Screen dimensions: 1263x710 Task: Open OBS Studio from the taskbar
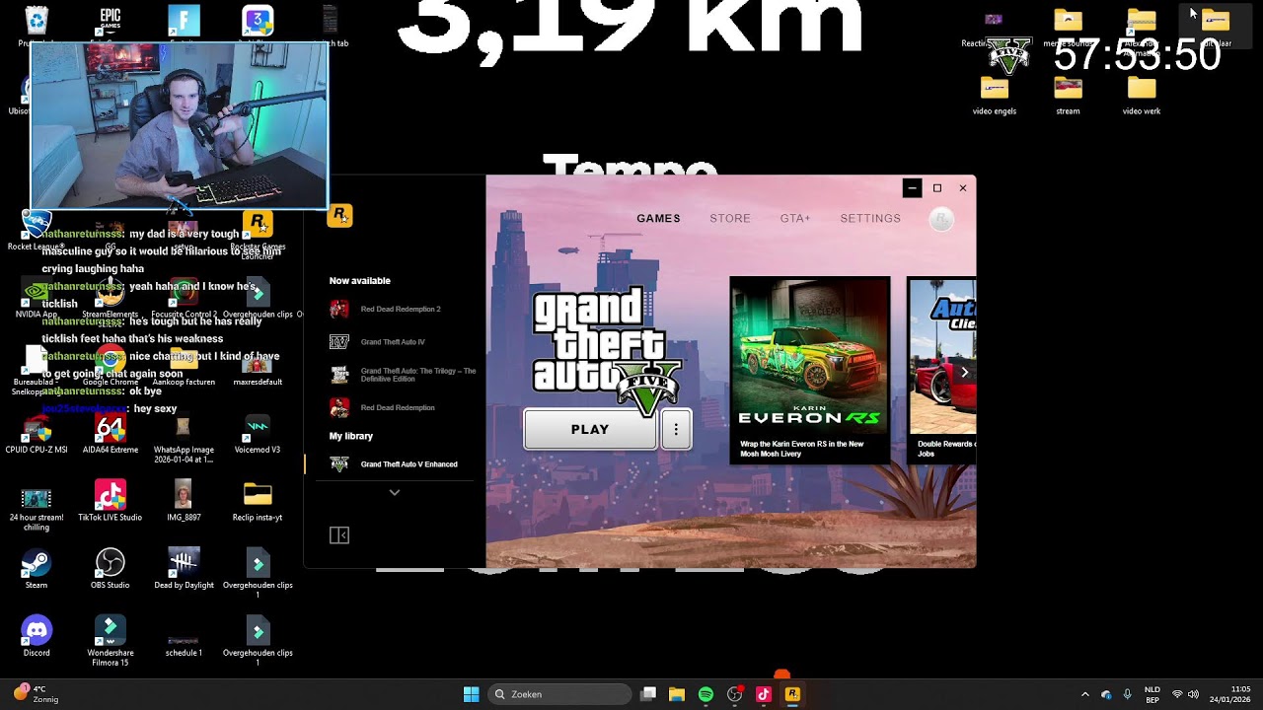coord(734,694)
